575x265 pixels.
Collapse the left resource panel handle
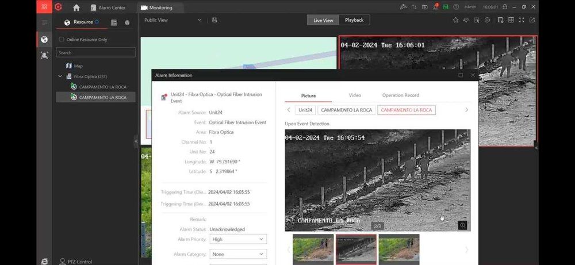tap(136, 141)
